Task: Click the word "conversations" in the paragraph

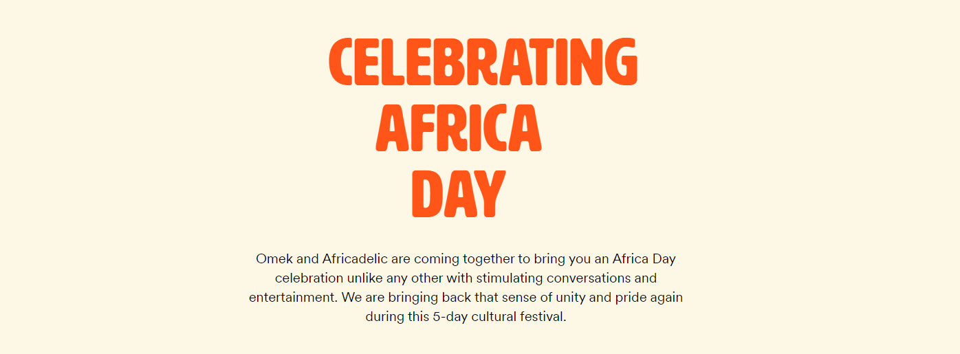Action: click(x=600, y=278)
